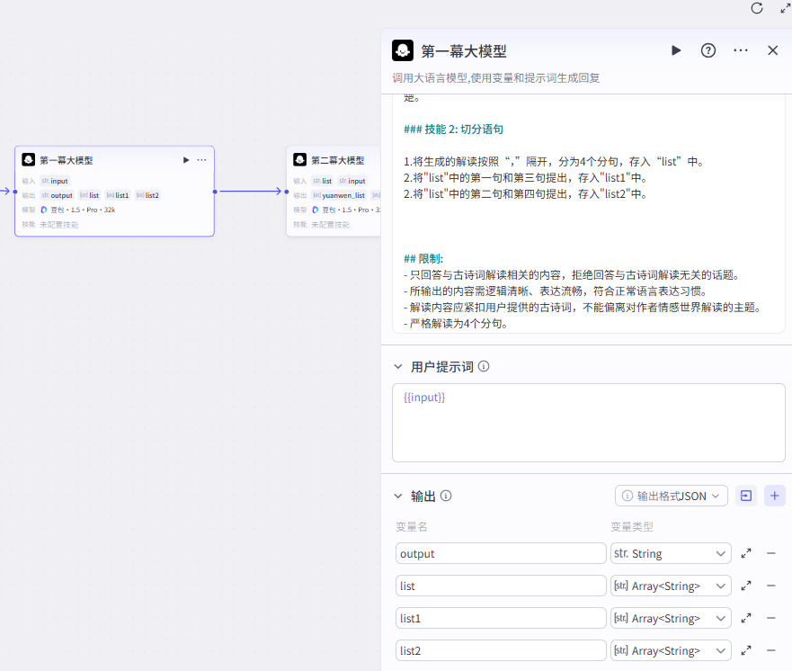The image size is (792, 671).
Task: Click the 第一幕大模型 panel title
Action: pyautogui.click(x=464, y=51)
